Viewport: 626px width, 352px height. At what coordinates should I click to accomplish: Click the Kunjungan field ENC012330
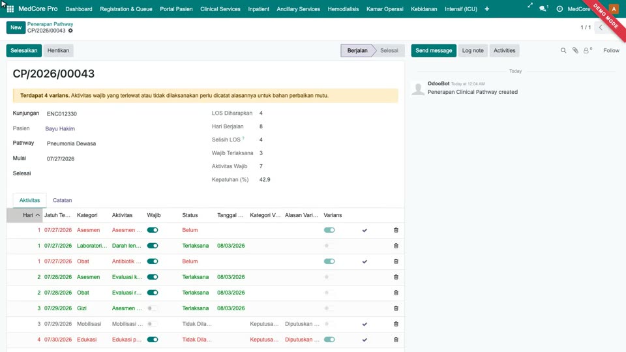click(61, 113)
